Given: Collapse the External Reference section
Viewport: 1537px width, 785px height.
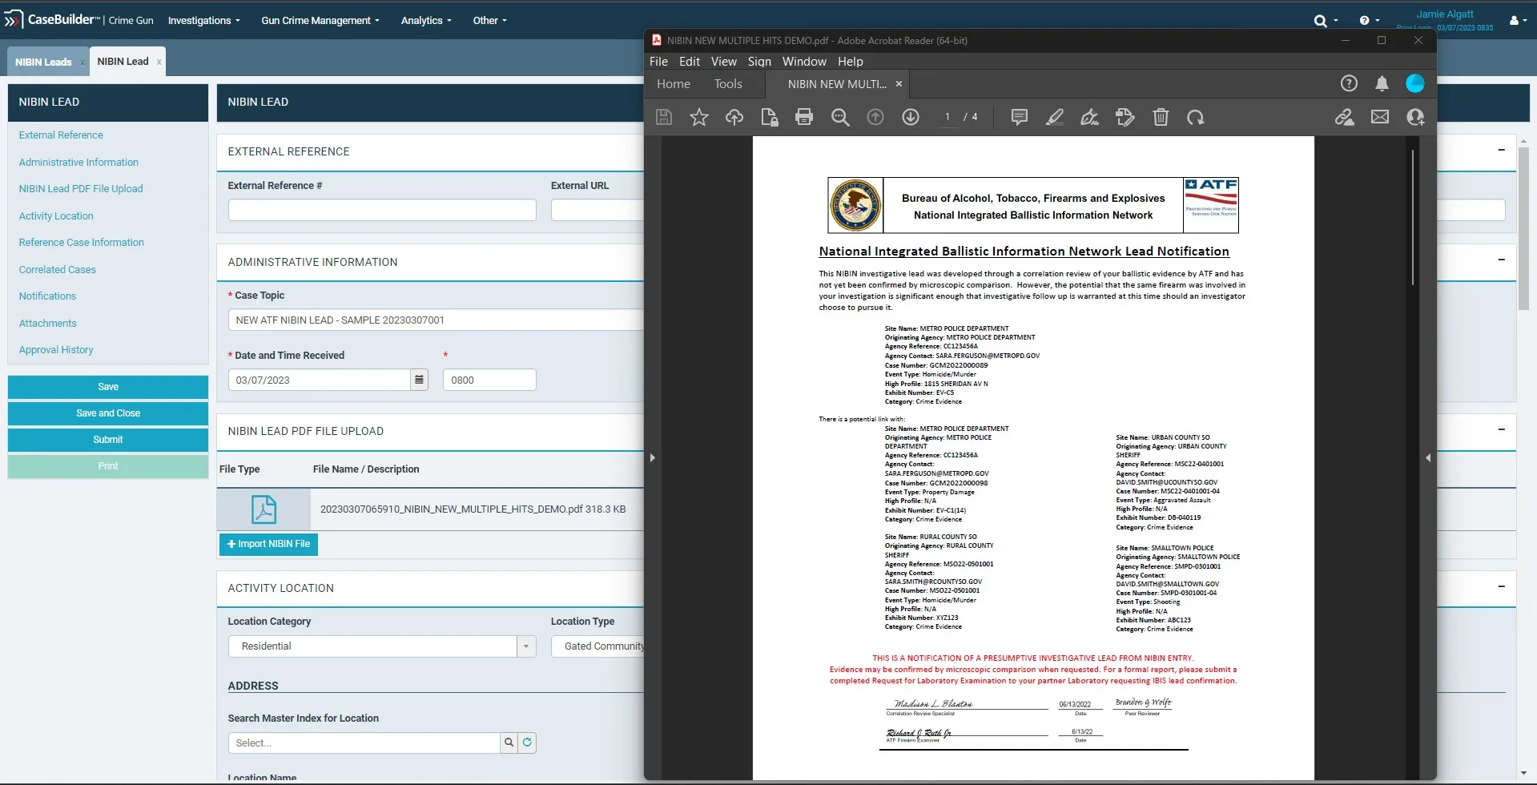Looking at the screenshot, I should [x=1501, y=151].
